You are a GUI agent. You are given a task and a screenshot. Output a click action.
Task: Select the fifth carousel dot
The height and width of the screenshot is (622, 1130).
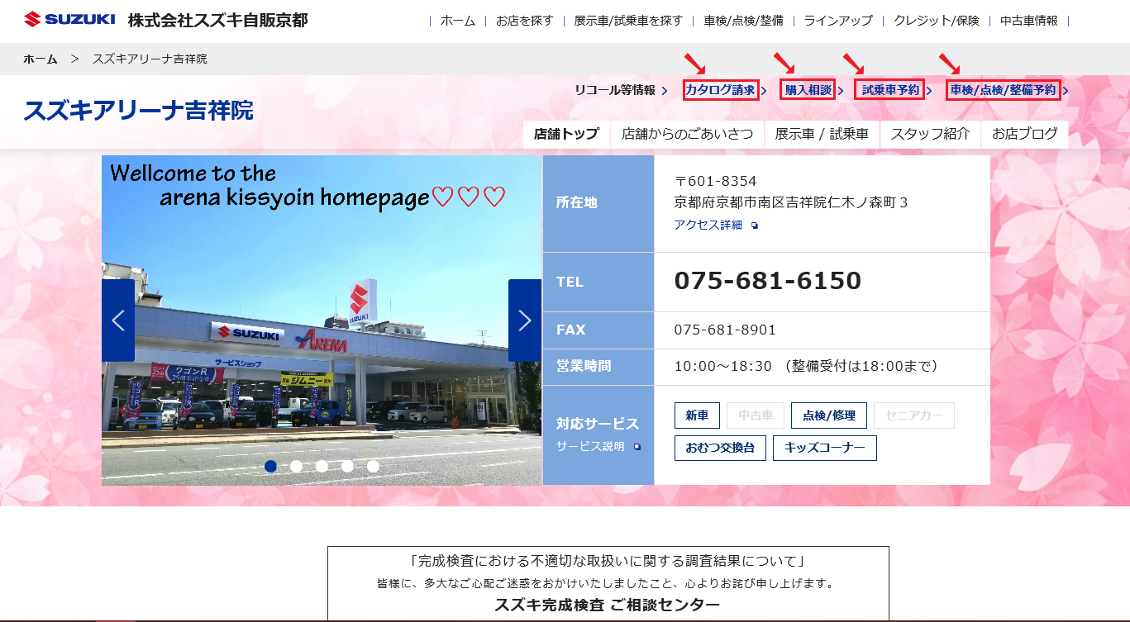(x=373, y=466)
